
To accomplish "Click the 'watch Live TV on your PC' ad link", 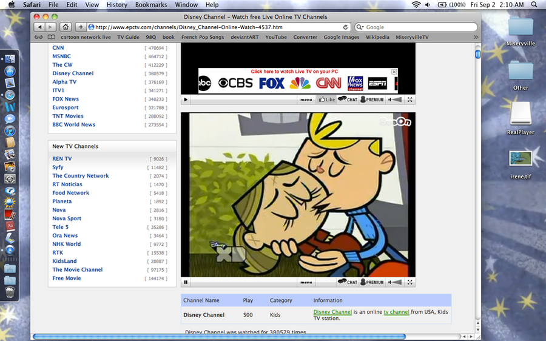I will (294, 72).
